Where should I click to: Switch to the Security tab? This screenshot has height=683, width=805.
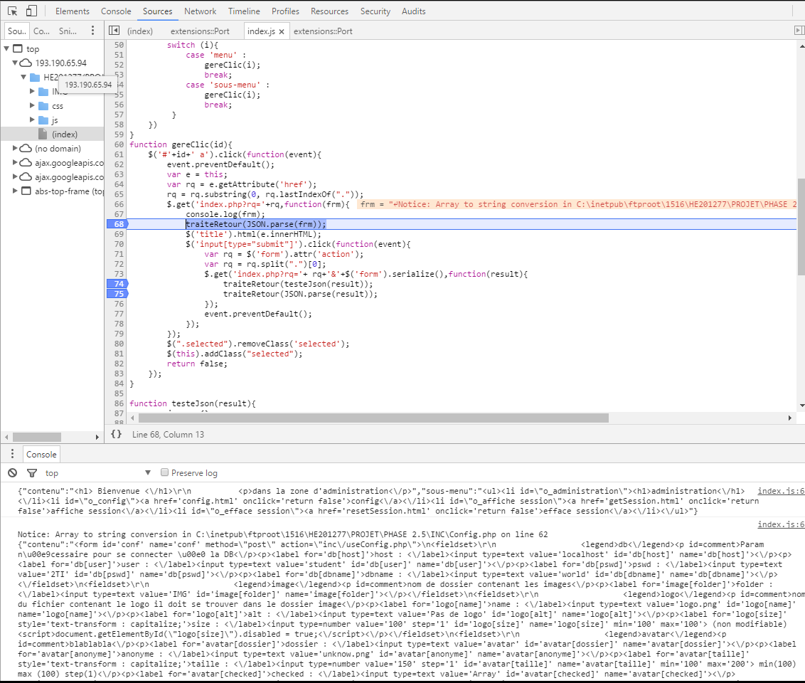[x=375, y=11]
